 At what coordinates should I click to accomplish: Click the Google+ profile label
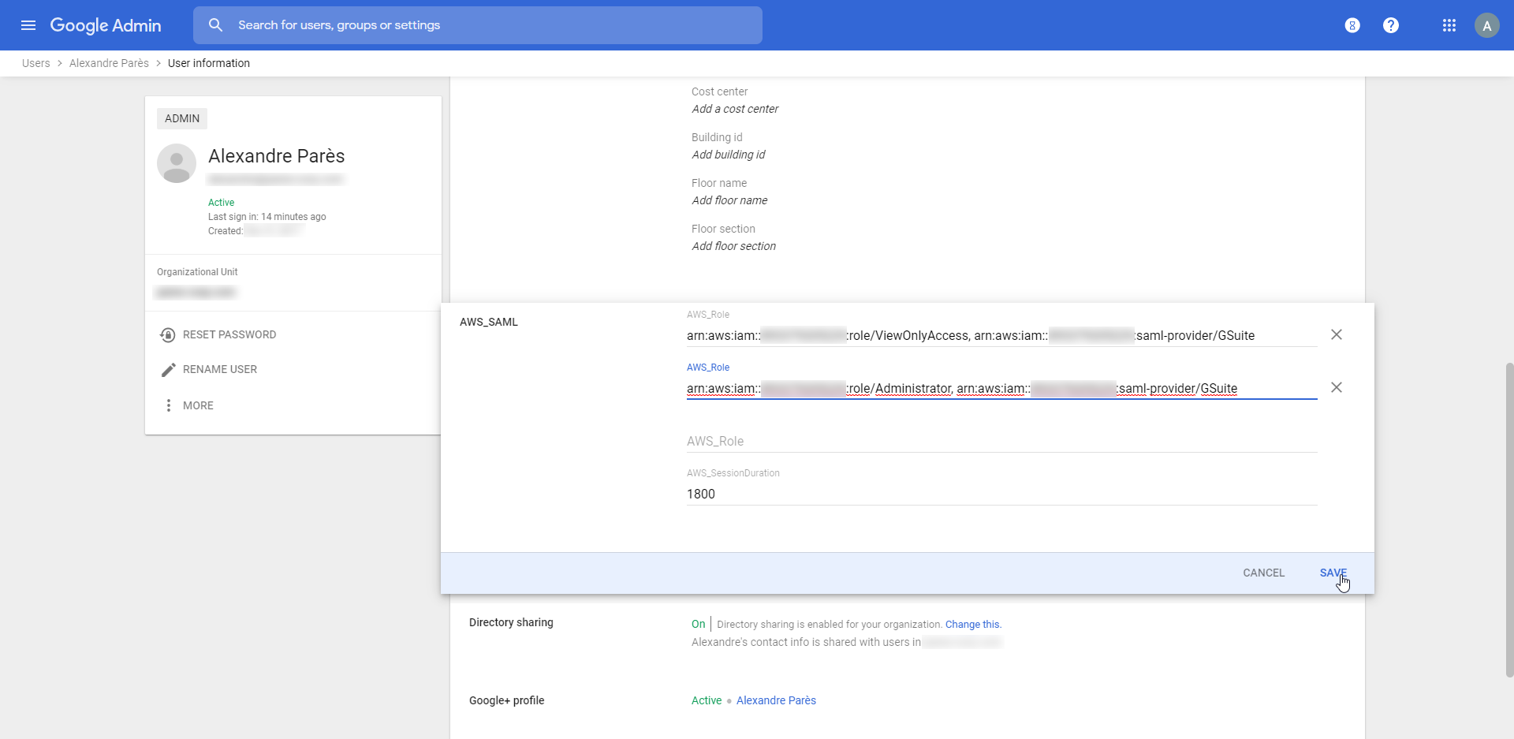pyautogui.click(x=506, y=700)
